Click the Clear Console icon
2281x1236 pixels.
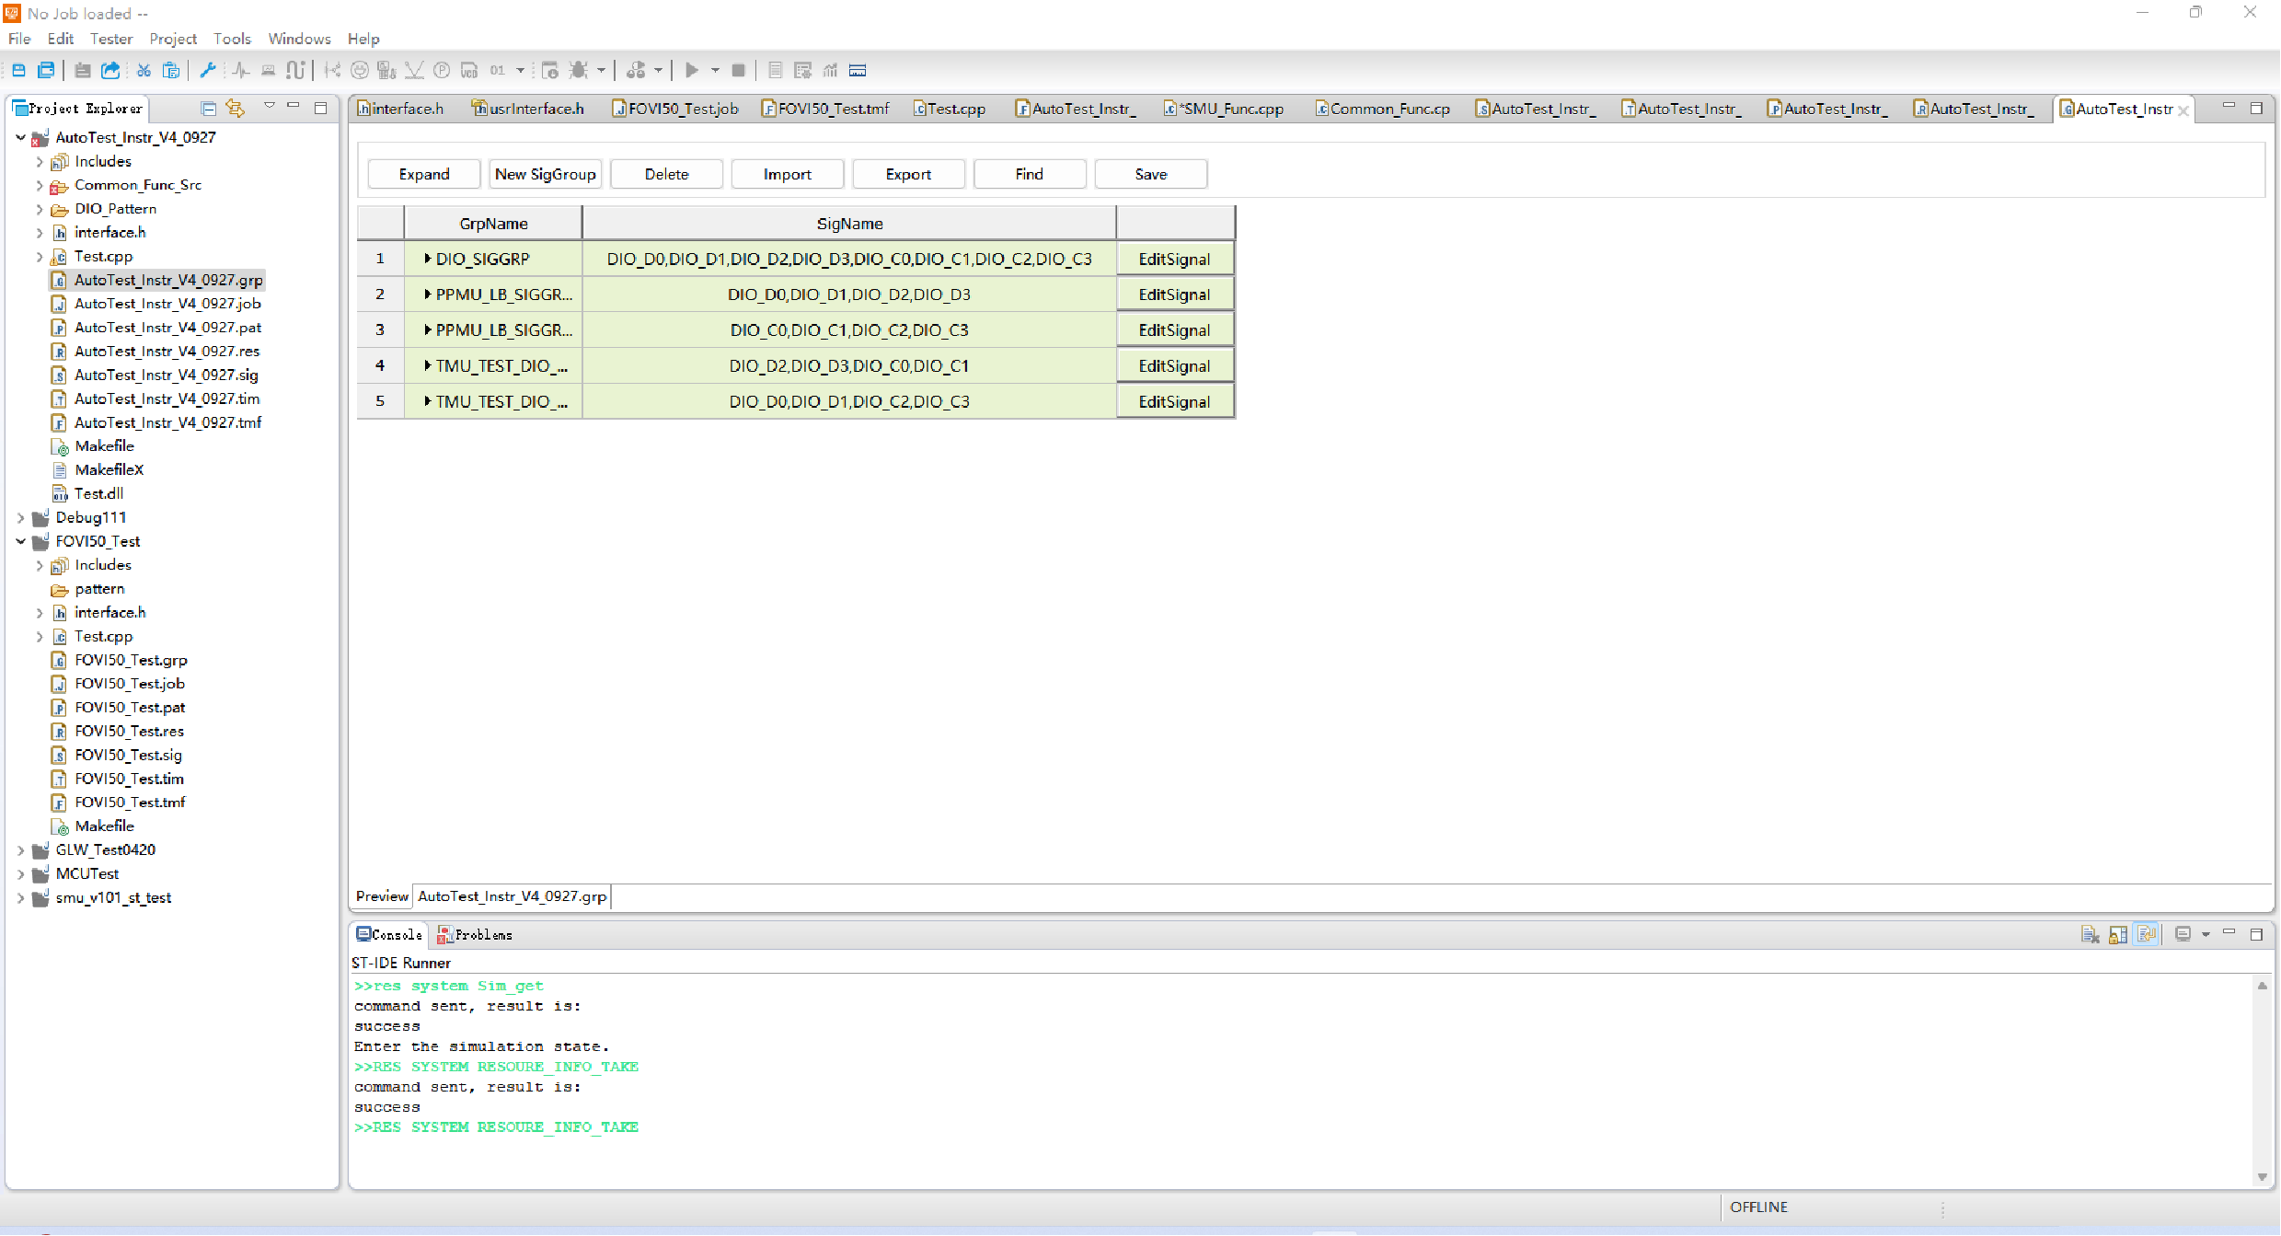pos(2090,934)
